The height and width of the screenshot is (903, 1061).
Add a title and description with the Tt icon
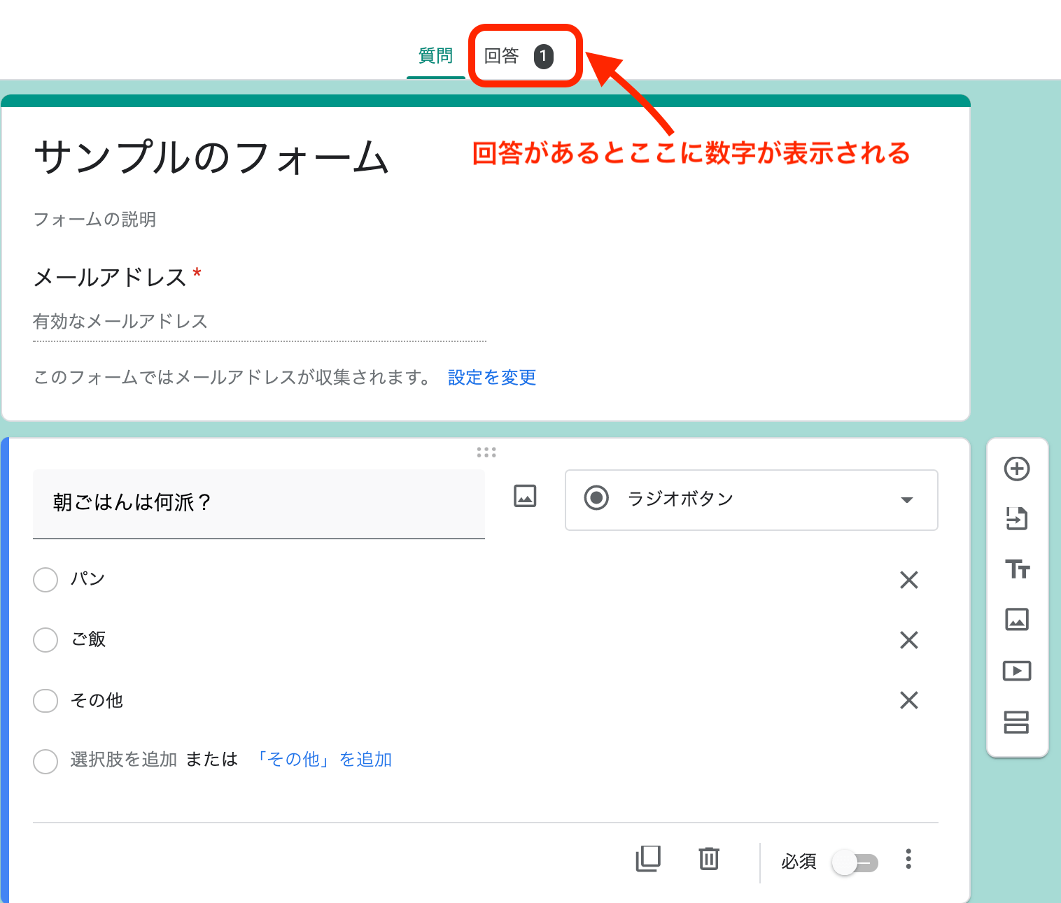click(1017, 570)
